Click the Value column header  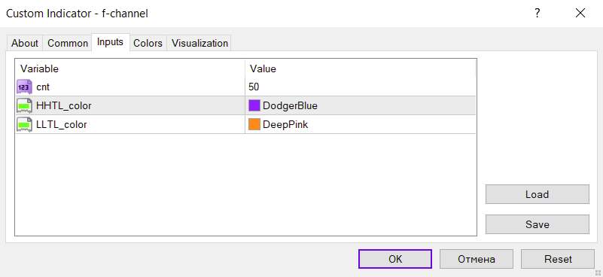(x=263, y=68)
